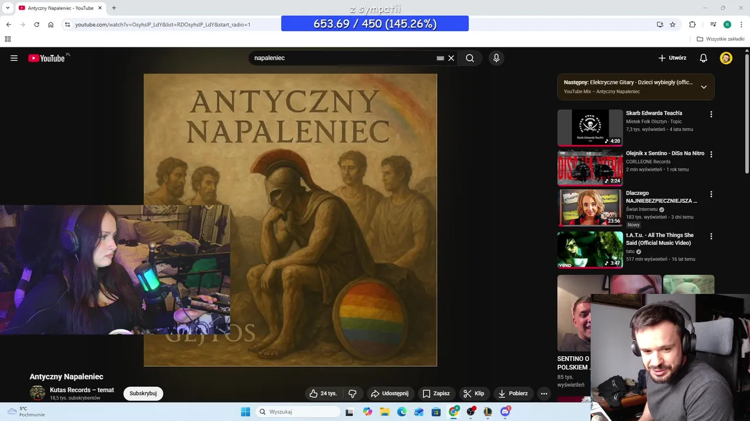
Task: Close the Antyczny Napaleniec tab
Action: click(100, 8)
